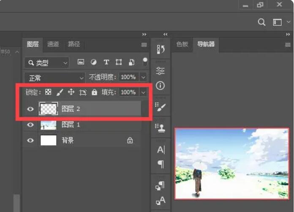This screenshot has width=294, height=212.
Task: Hide layer 图层 2 with eye icon
Action: (30, 109)
